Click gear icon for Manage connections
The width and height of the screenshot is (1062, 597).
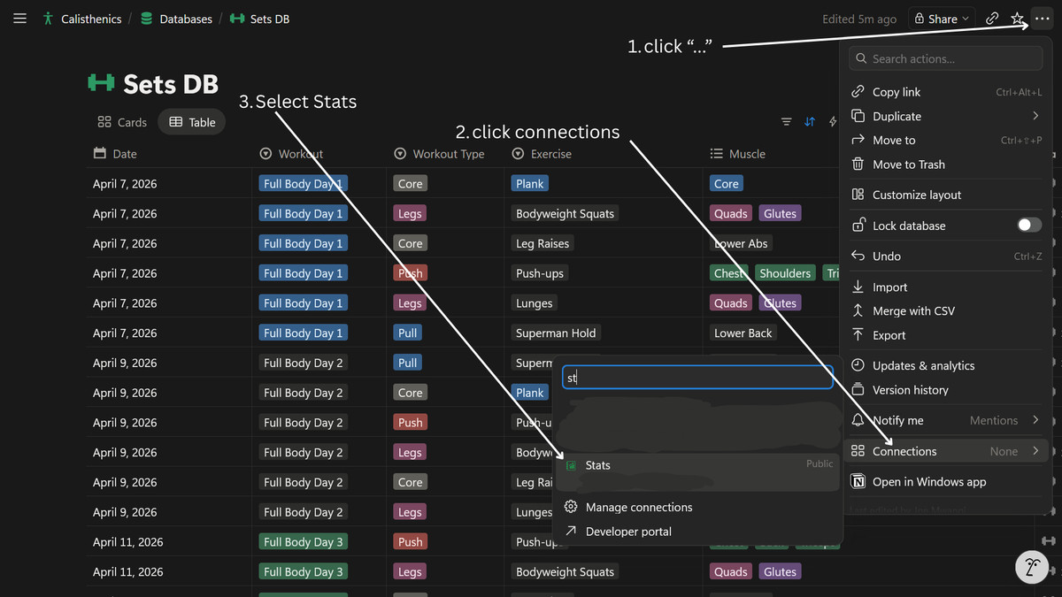[571, 507]
